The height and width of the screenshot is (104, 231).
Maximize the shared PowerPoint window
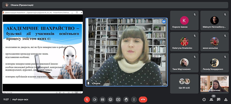coord(77,13)
